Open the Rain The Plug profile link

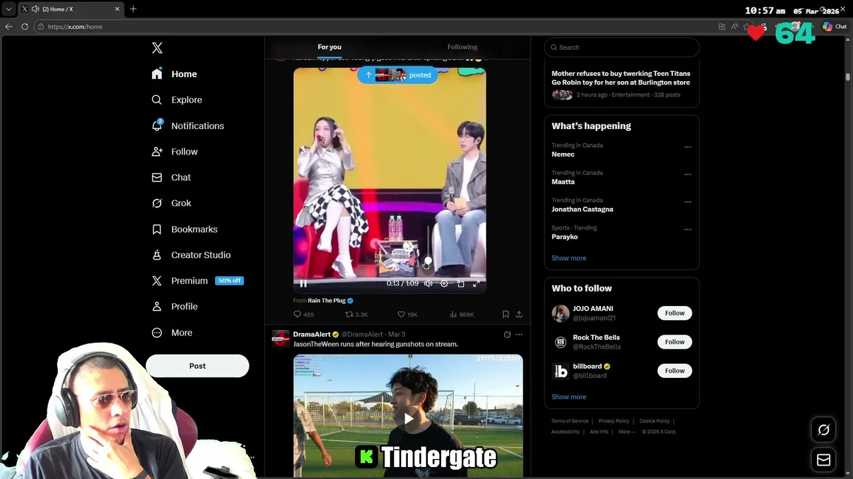[327, 301]
